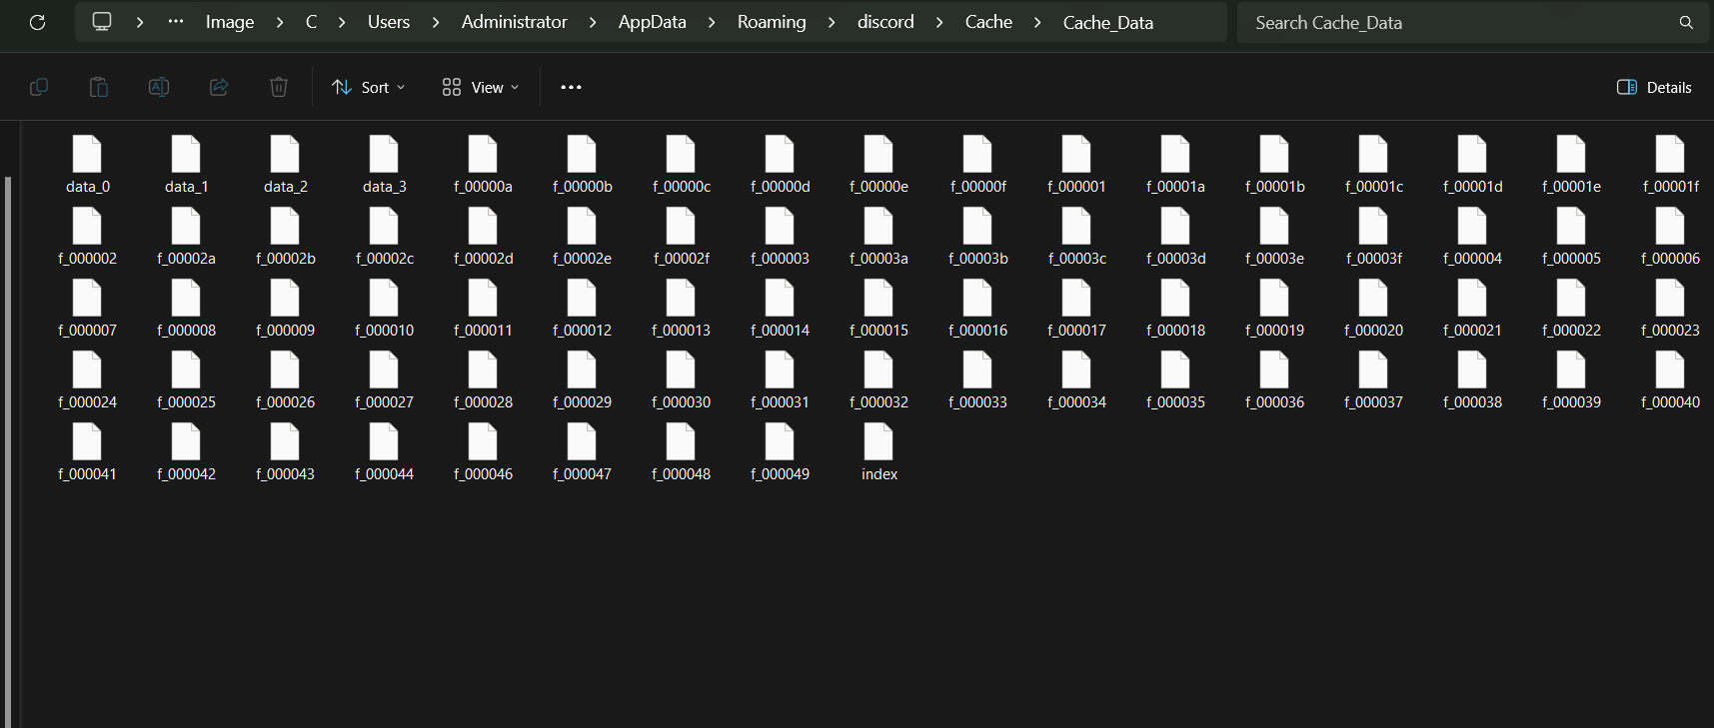1714x728 pixels.
Task: Select the file named f_000010
Action: 384,309
